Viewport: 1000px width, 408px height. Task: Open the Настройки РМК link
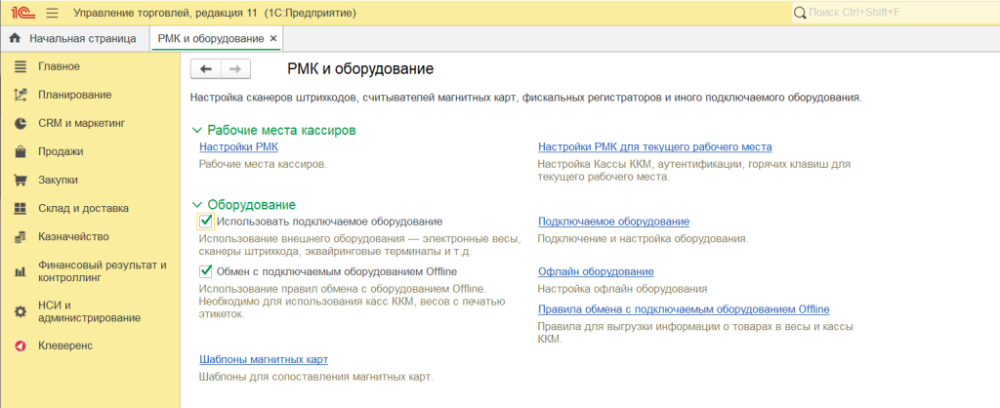(x=238, y=147)
